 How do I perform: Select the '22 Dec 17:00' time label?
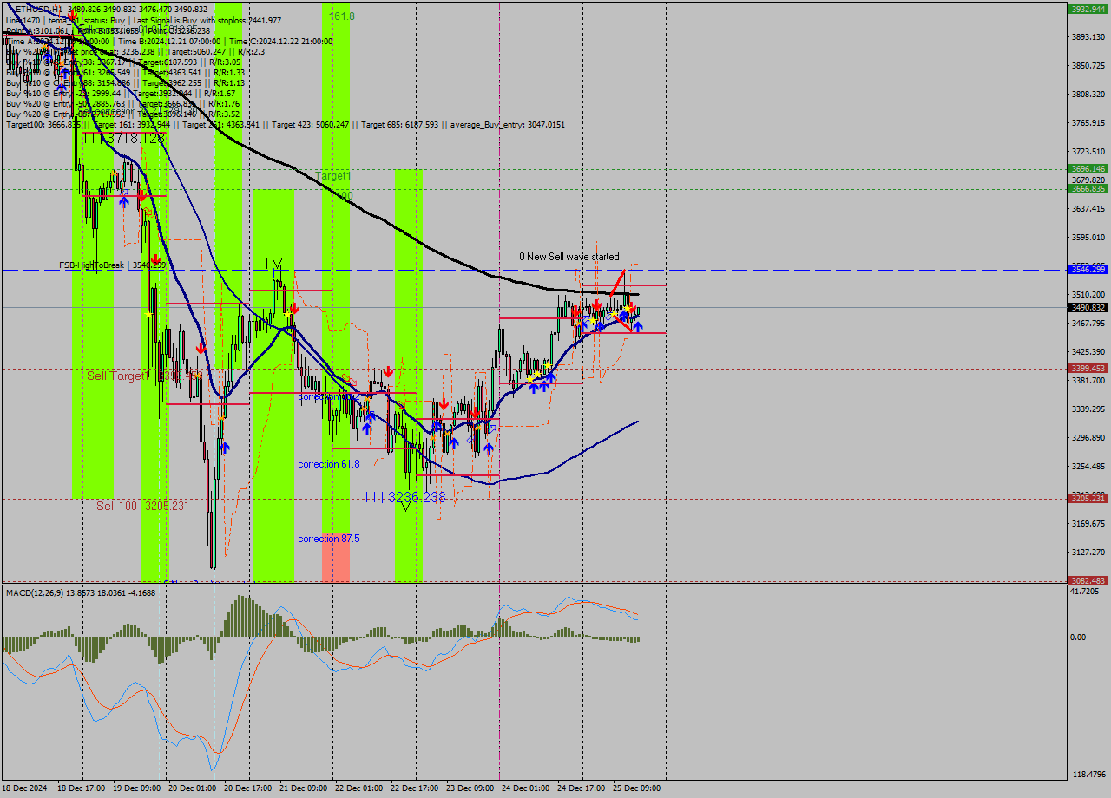[415, 788]
